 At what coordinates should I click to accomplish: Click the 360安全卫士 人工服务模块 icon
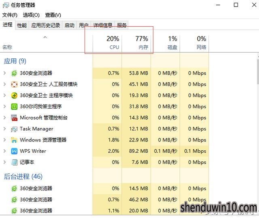pyautogui.click(x=14, y=84)
